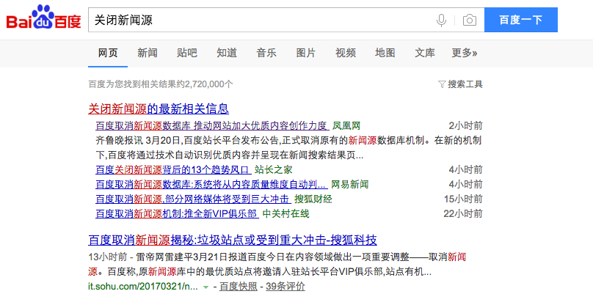Click the 网易新闻 source label
The height and width of the screenshot is (294, 593).
click(x=350, y=185)
